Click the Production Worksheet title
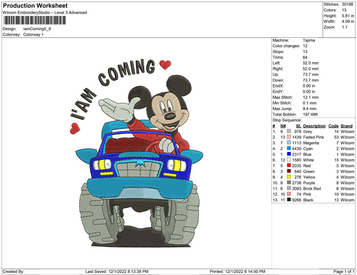Viewport: 357px width, 275px height. coord(35,6)
